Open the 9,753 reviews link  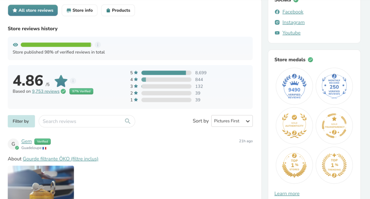pyautogui.click(x=46, y=92)
